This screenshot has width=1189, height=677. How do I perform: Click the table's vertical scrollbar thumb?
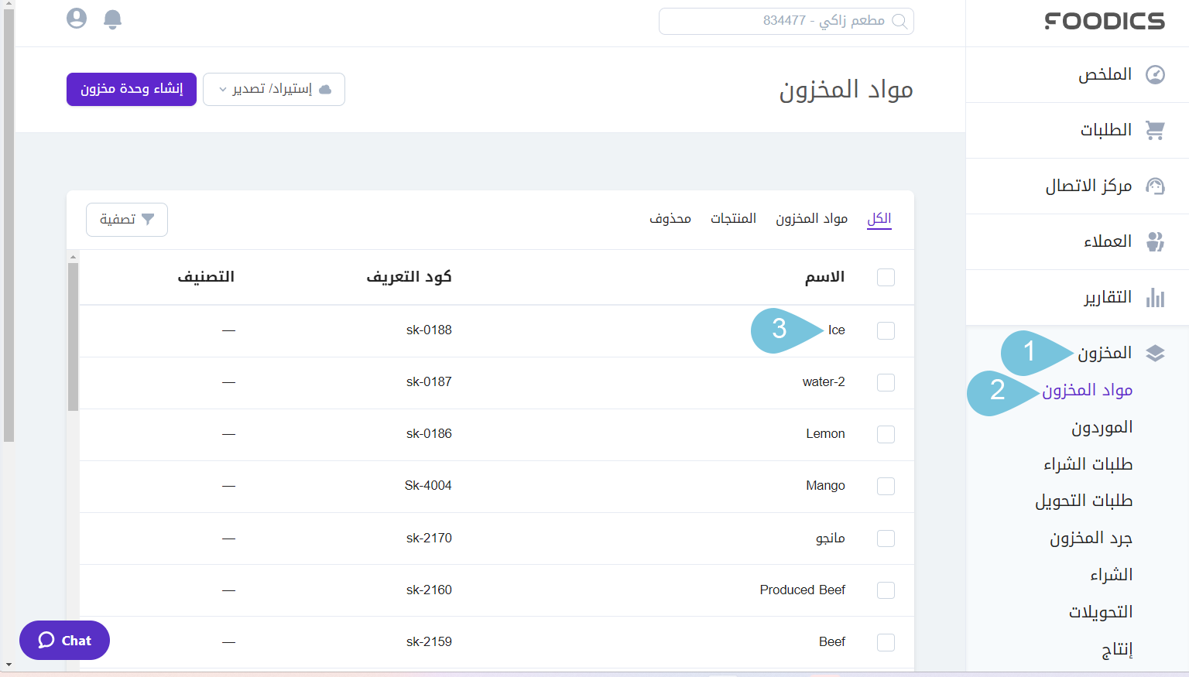(x=73, y=337)
